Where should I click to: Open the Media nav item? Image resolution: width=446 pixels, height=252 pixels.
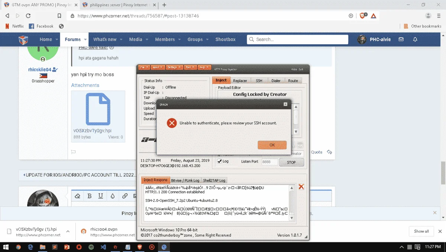click(x=136, y=39)
